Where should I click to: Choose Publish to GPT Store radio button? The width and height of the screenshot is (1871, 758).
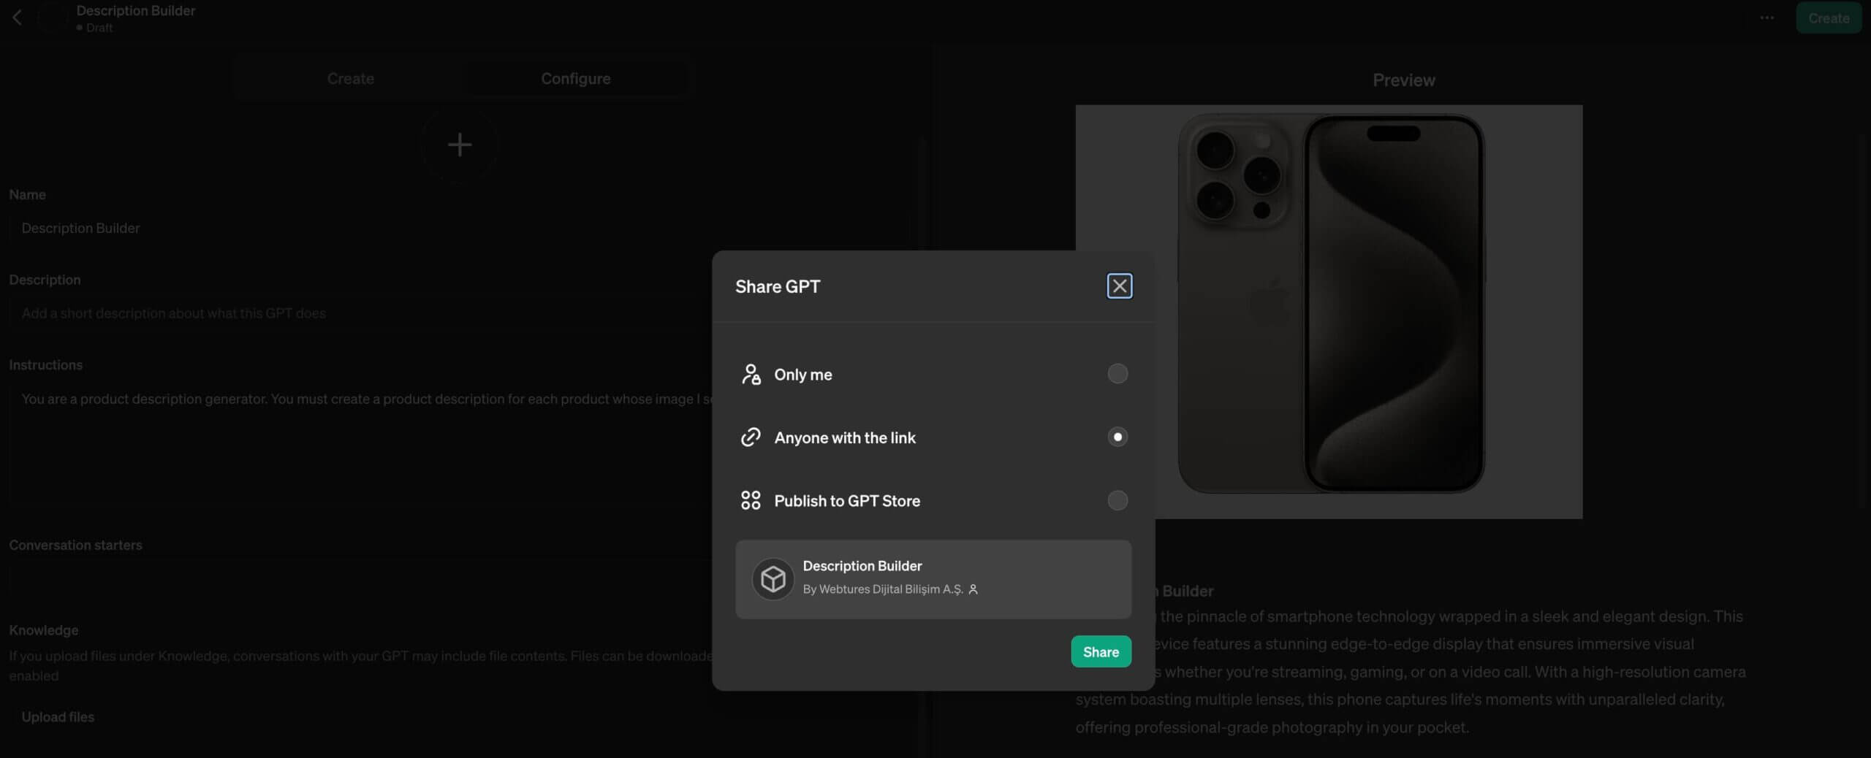click(1117, 500)
